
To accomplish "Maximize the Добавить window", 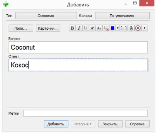I will [135, 3].
